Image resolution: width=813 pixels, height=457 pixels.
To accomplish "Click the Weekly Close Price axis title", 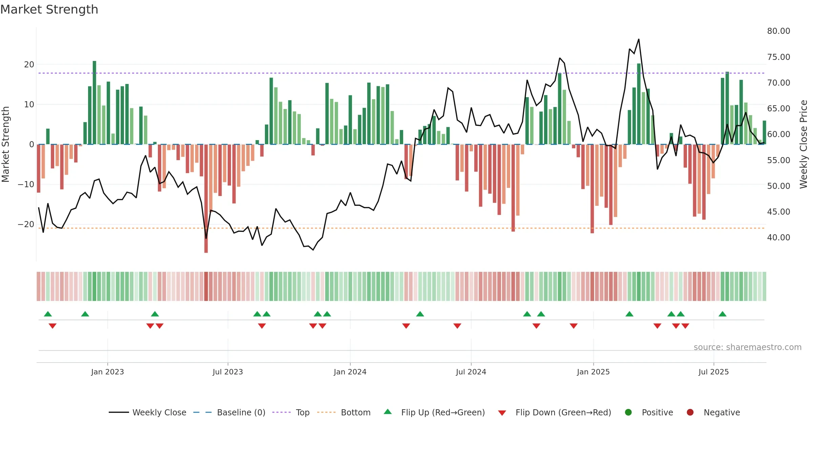I will point(804,144).
